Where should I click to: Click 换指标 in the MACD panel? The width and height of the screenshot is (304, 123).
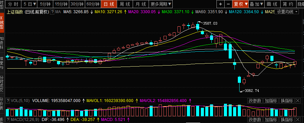pos(287,120)
